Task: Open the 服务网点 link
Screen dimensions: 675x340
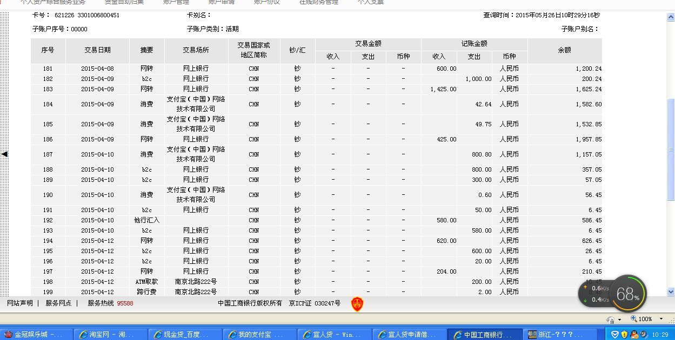Action: tap(58, 303)
